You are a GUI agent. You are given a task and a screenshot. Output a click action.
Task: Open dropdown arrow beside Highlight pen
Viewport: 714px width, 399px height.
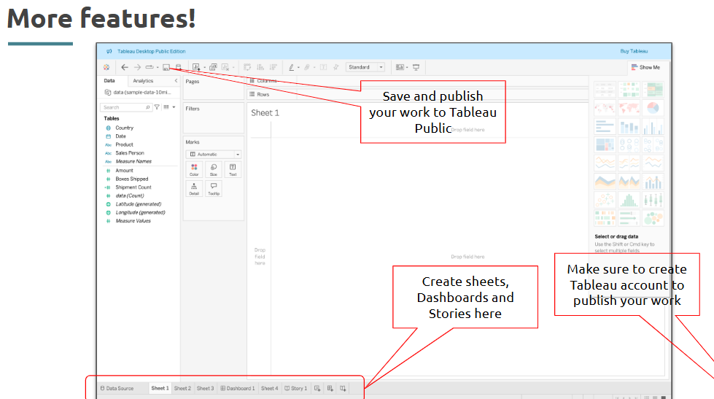[298, 67]
